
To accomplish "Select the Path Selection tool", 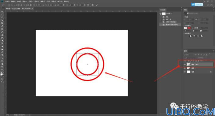I will point(2,58).
